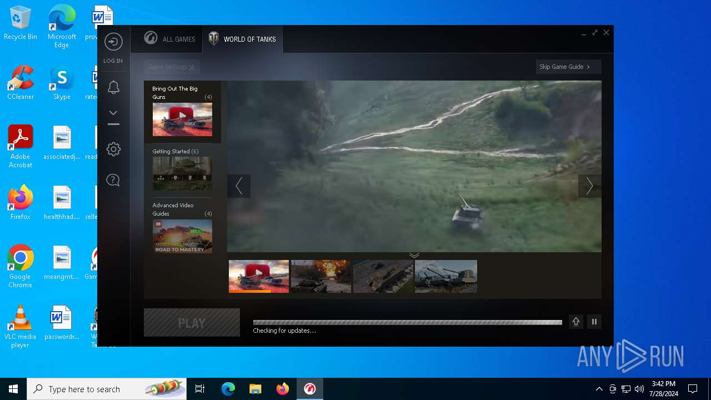Image resolution: width=711 pixels, height=400 pixels.
Task: Select second thumbnail showing tank explosion
Action: 321,276
